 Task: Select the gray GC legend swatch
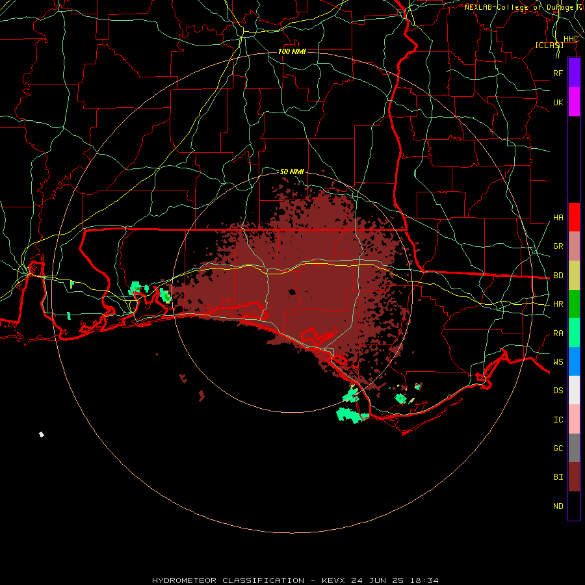coord(574,448)
